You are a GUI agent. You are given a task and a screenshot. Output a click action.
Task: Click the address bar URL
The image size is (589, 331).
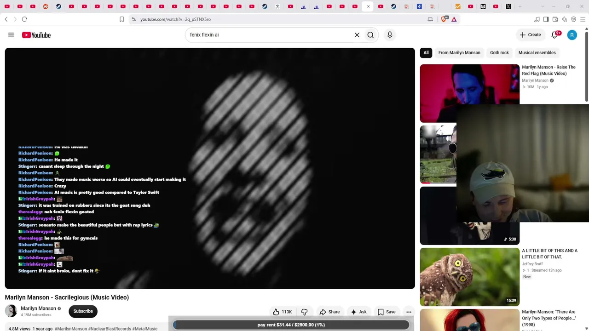(175, 19)
